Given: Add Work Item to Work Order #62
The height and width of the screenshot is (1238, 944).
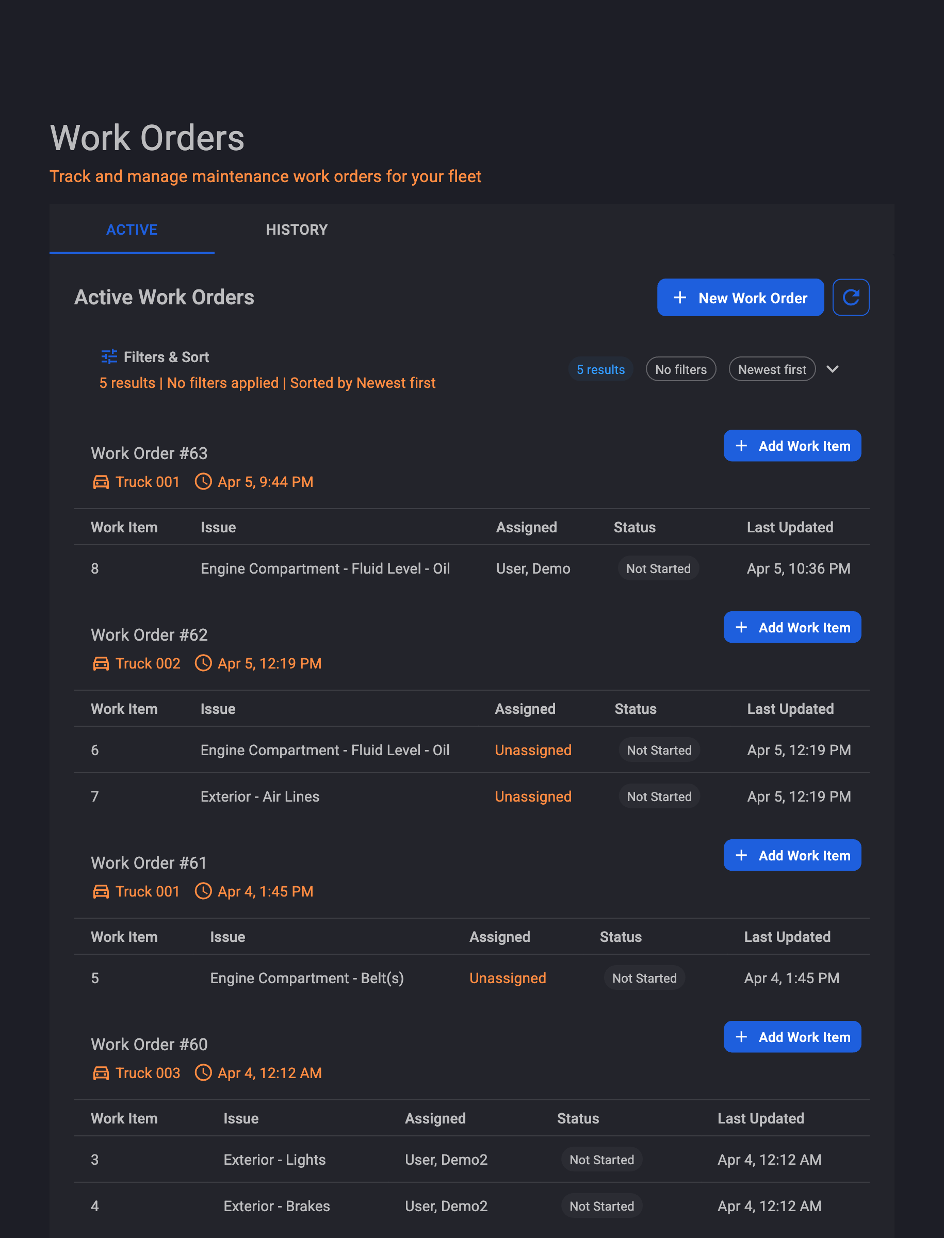Looking at the screenshot, I should point(792,627).
